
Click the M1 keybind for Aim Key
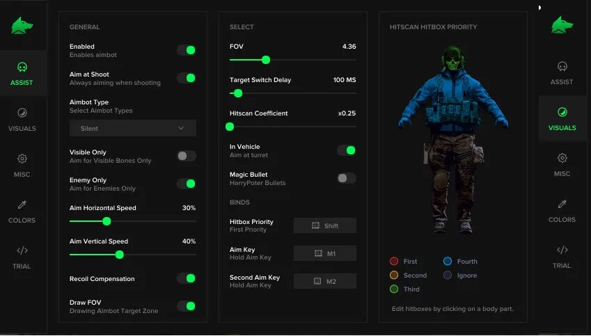(325, 253)
